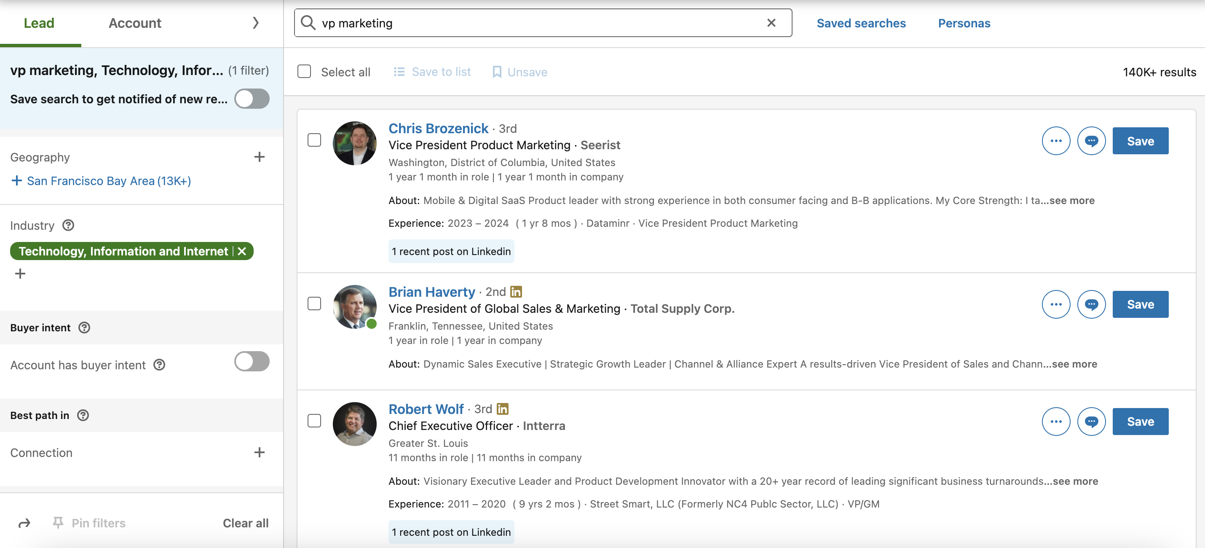The image size is (1205, 548).
Task: Toggle Save search notifications switch
Action: tap(252, 99)
